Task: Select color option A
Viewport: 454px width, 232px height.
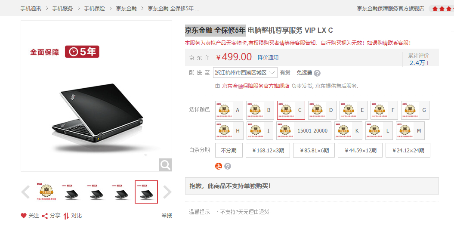Action: coord(229,110)
